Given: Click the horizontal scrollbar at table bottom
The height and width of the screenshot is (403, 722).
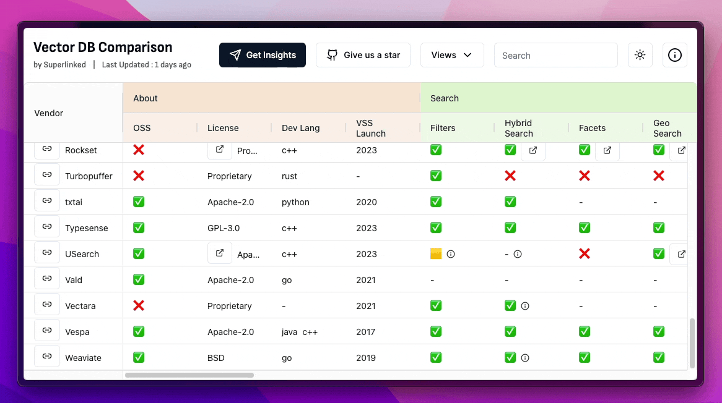Looking at the screenshot, I should [x=189, y=375].
